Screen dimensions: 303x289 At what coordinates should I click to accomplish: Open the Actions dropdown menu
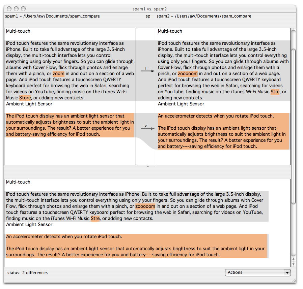(257, 272)
